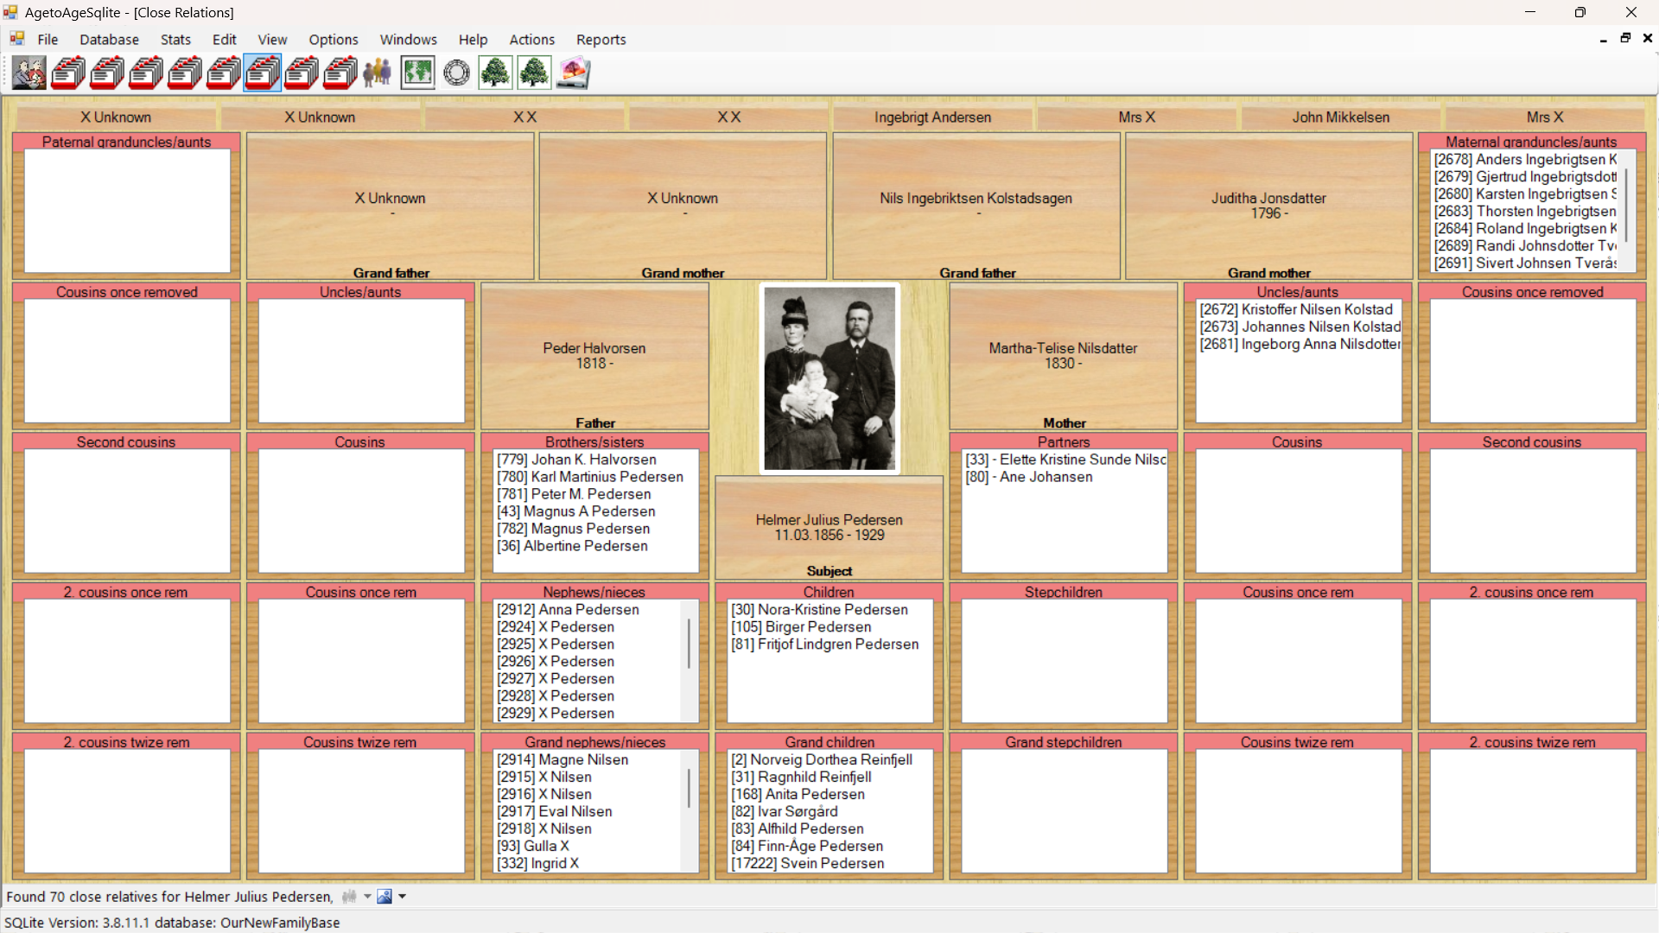The image size is (1659, 933).
Task: Click the picture icon in status bar
Action: [x=385, y=897]
